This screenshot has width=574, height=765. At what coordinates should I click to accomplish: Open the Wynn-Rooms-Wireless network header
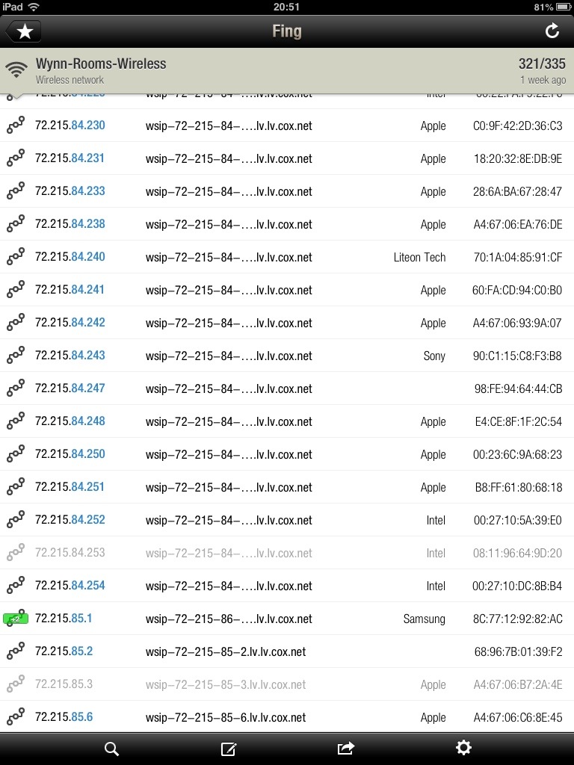(x=287, y=71)
